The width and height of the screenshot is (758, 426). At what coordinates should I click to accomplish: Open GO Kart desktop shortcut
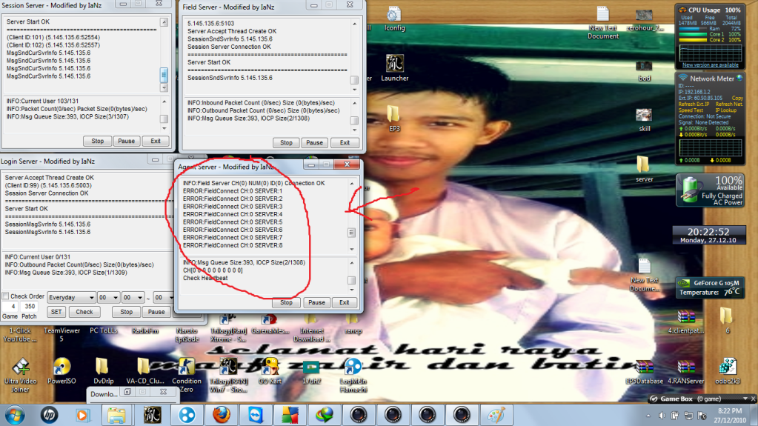[x=270, y=367]
